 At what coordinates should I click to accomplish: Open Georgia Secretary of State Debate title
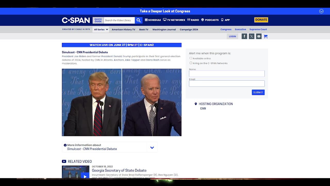click(119, 170)
